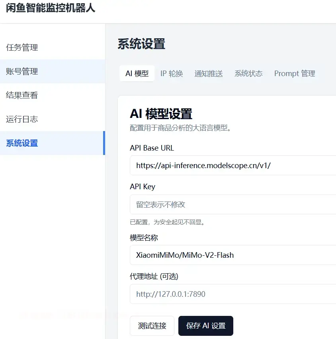Select 系统设置 in the sidebar
The image size is (336, 339).
pos(22,143)
